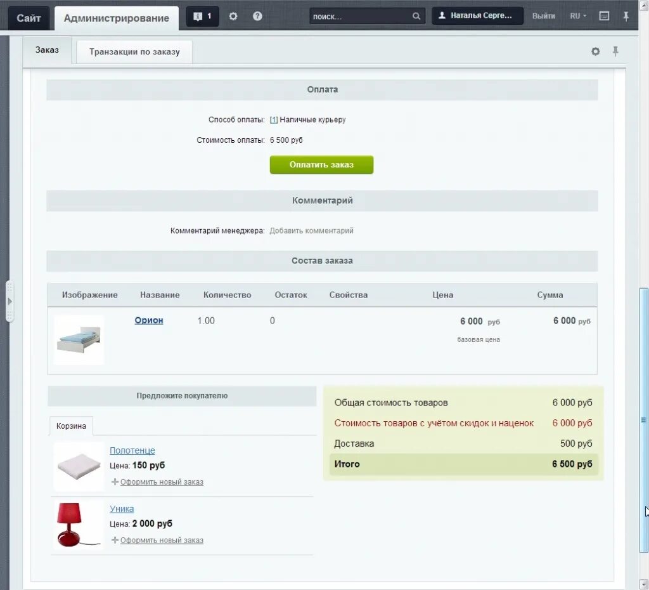
Task: Click the Доставка 500 руб row
Action: (463, 443)
